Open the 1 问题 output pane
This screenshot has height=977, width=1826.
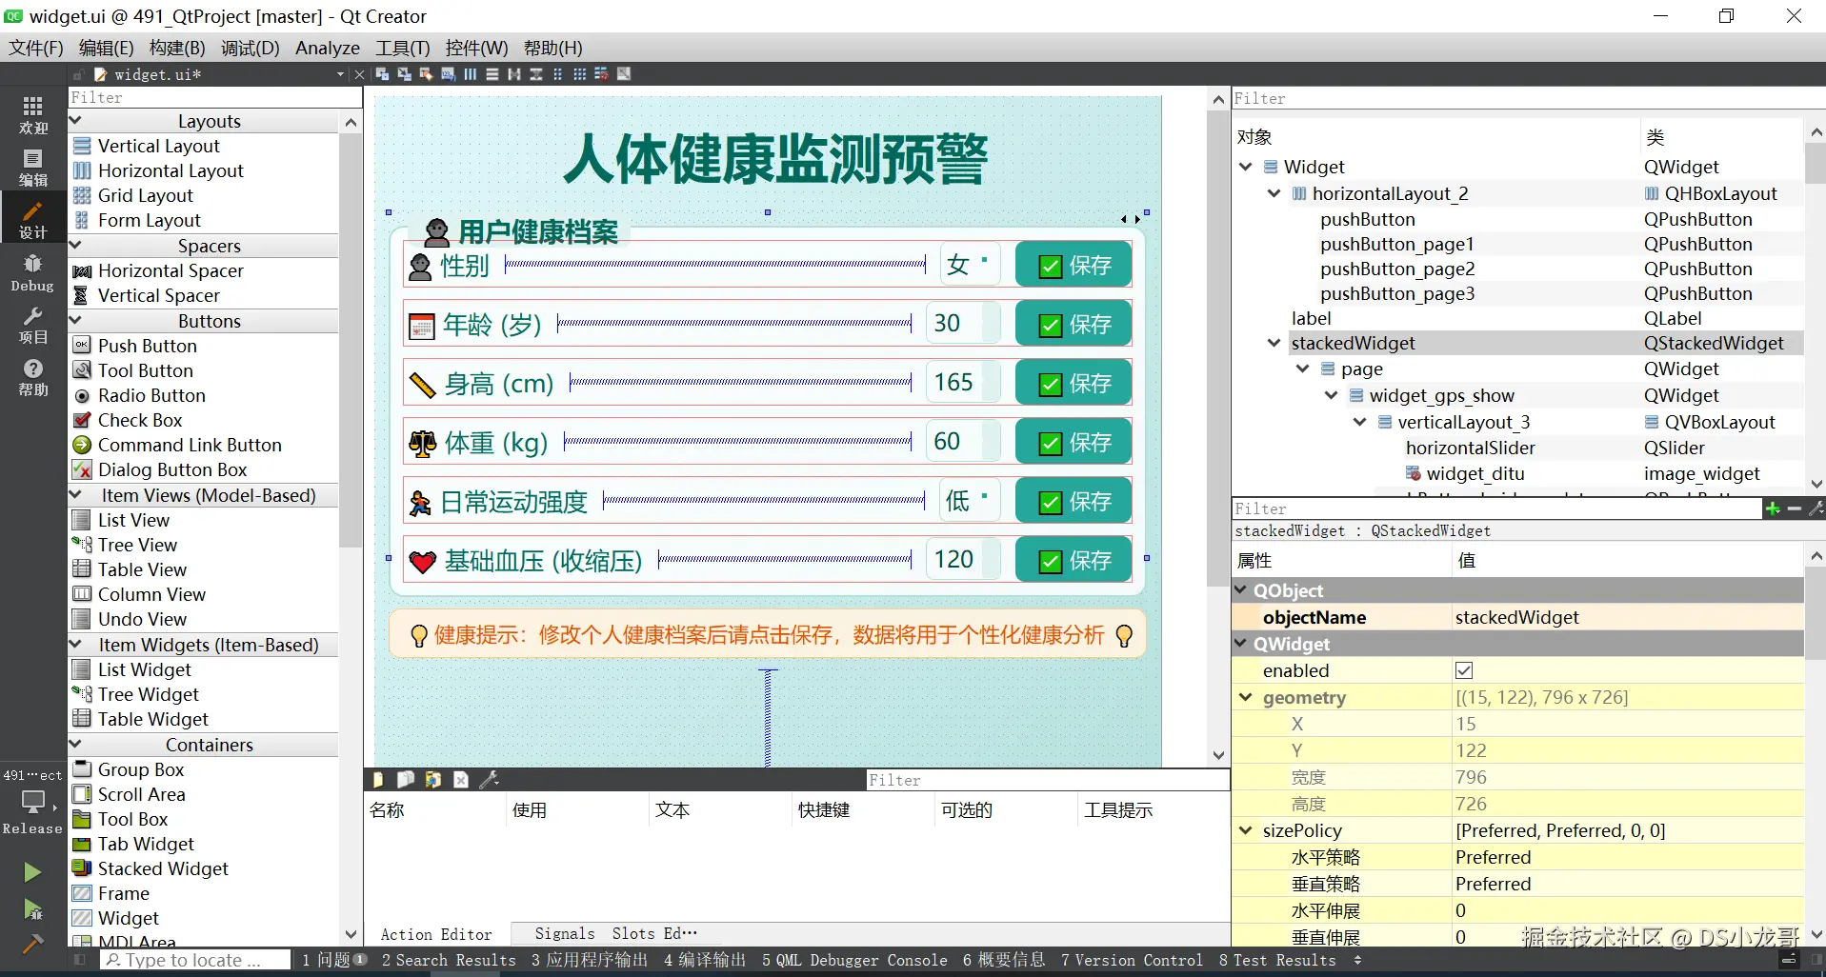pyautogui.click(x=334, y=960)
